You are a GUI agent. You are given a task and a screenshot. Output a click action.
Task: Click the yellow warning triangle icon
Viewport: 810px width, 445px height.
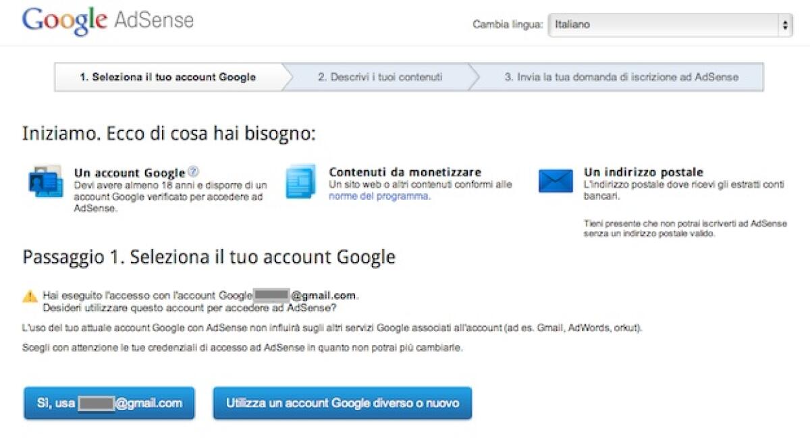click(x=30, y=296)
